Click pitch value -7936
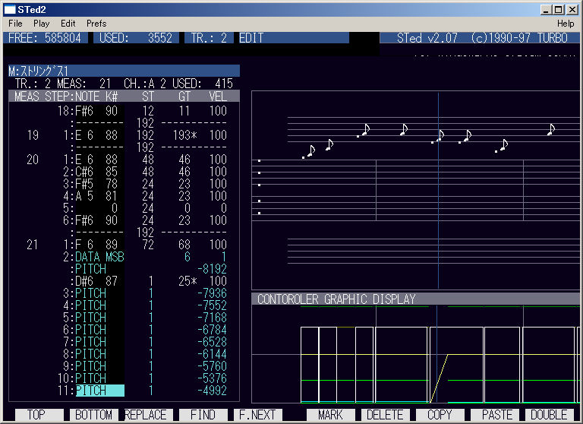583x424 pixels. tap(212, 293)
